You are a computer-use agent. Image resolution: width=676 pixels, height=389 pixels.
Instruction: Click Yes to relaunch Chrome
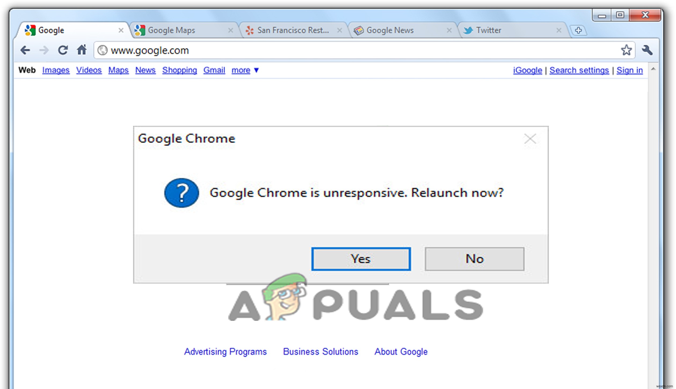click(361, 259)
